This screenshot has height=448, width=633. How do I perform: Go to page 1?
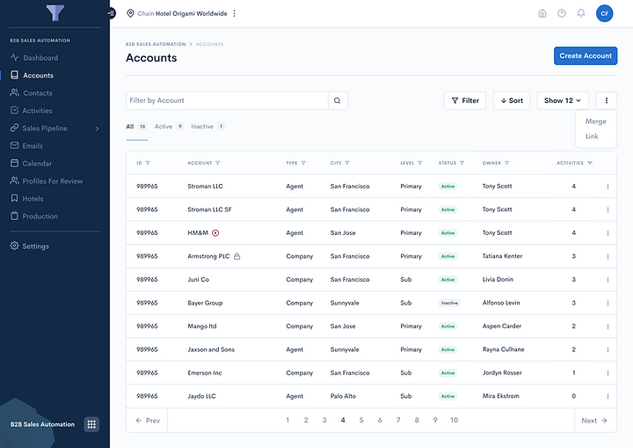[287, 420]
